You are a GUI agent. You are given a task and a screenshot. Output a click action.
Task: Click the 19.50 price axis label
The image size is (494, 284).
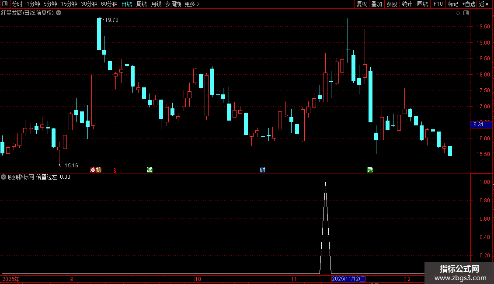tap(483, 27)
